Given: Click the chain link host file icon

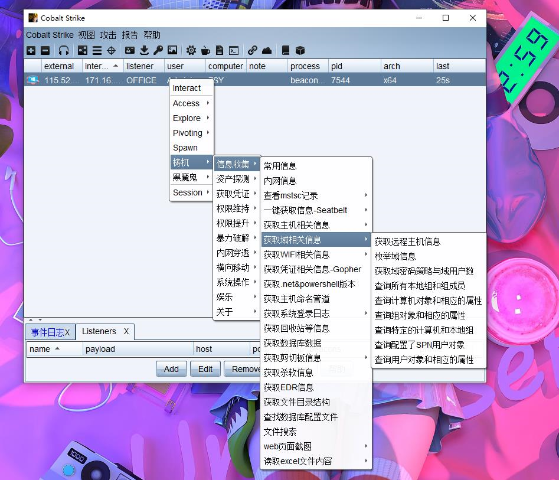Looking at the screenshot, I should [253, 51].
